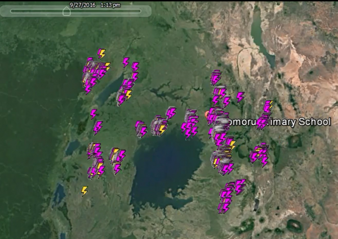This screenshot has width=338, height=239.
Task: Click the southernmost magenta lightning marker east of the lake
Action: tap(226, 208)
